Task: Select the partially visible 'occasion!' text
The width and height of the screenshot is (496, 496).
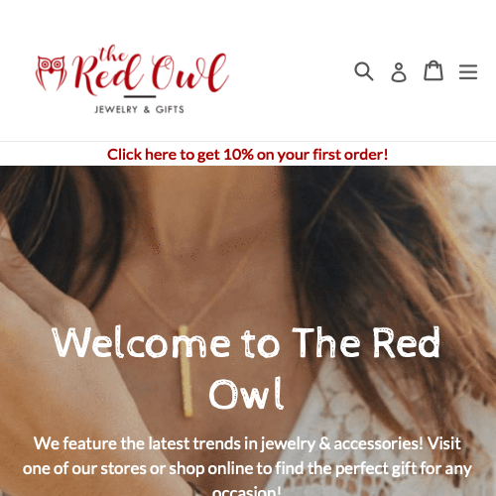Action: [x=246, y=490]
